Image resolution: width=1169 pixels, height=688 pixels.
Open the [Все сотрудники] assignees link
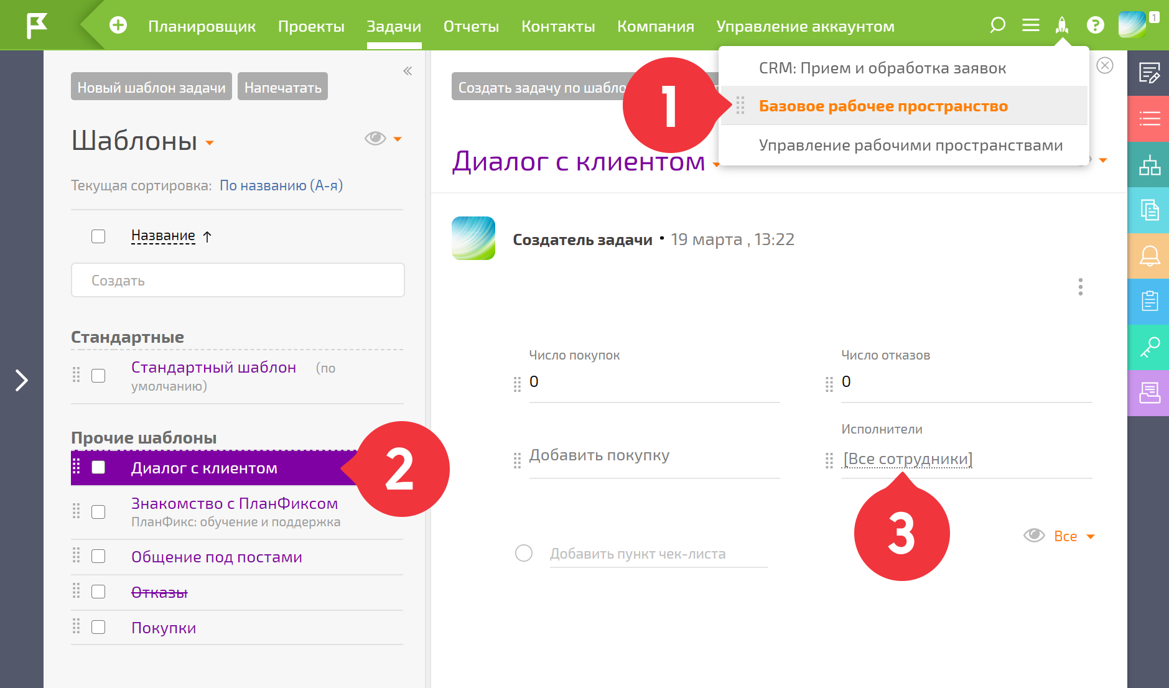pyautogui.click(x=908, y=459)
